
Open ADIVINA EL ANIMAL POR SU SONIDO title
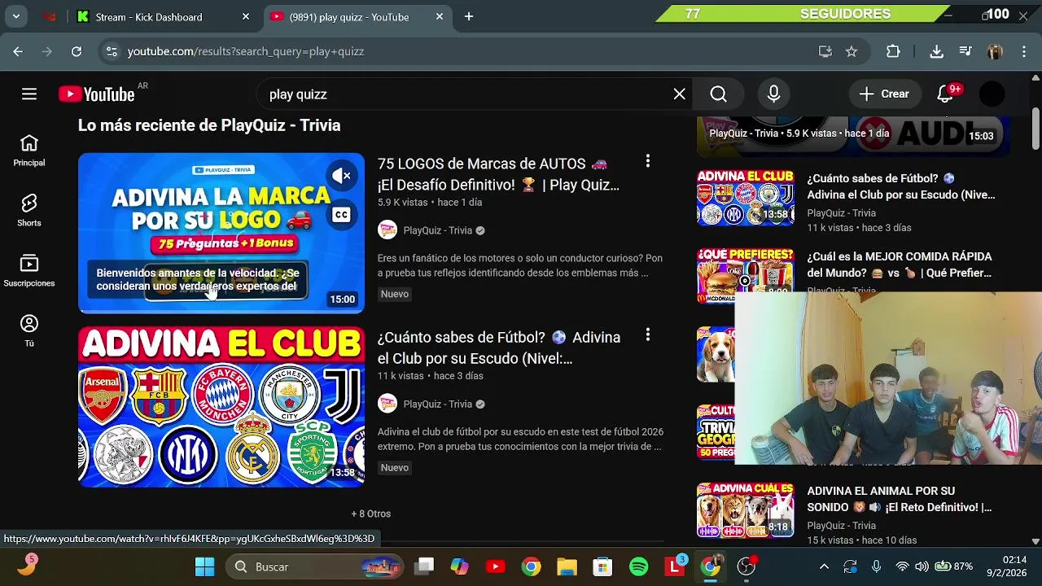tap(900, 499)
